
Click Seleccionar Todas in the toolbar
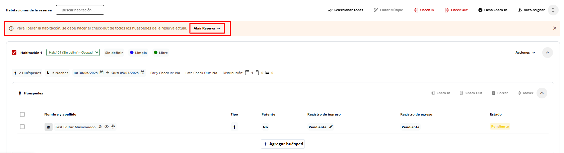click(345, 10)
